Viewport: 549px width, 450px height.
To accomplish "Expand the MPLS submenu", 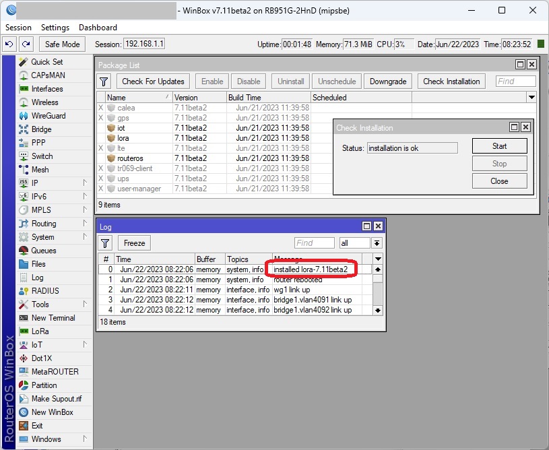I will tap(85, 210).
